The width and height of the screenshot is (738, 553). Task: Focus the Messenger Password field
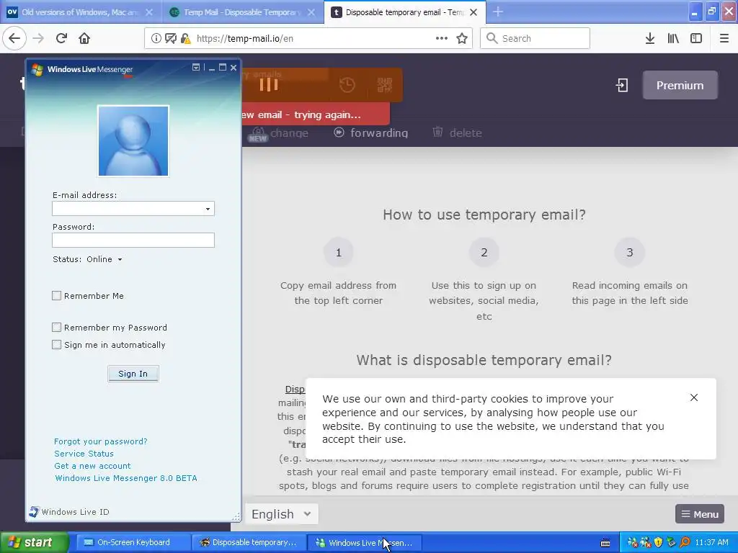[133, 240]
